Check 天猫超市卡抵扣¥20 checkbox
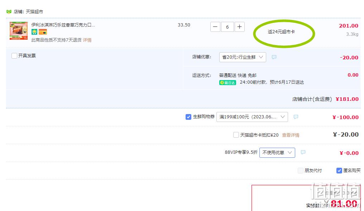The width and height of the screenshot is (364, 211). click(236, 135)
